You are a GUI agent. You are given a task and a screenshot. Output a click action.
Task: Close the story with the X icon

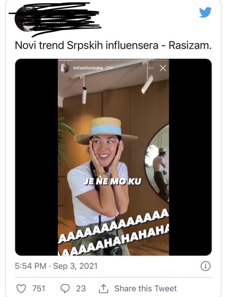[x=163, y=68]
